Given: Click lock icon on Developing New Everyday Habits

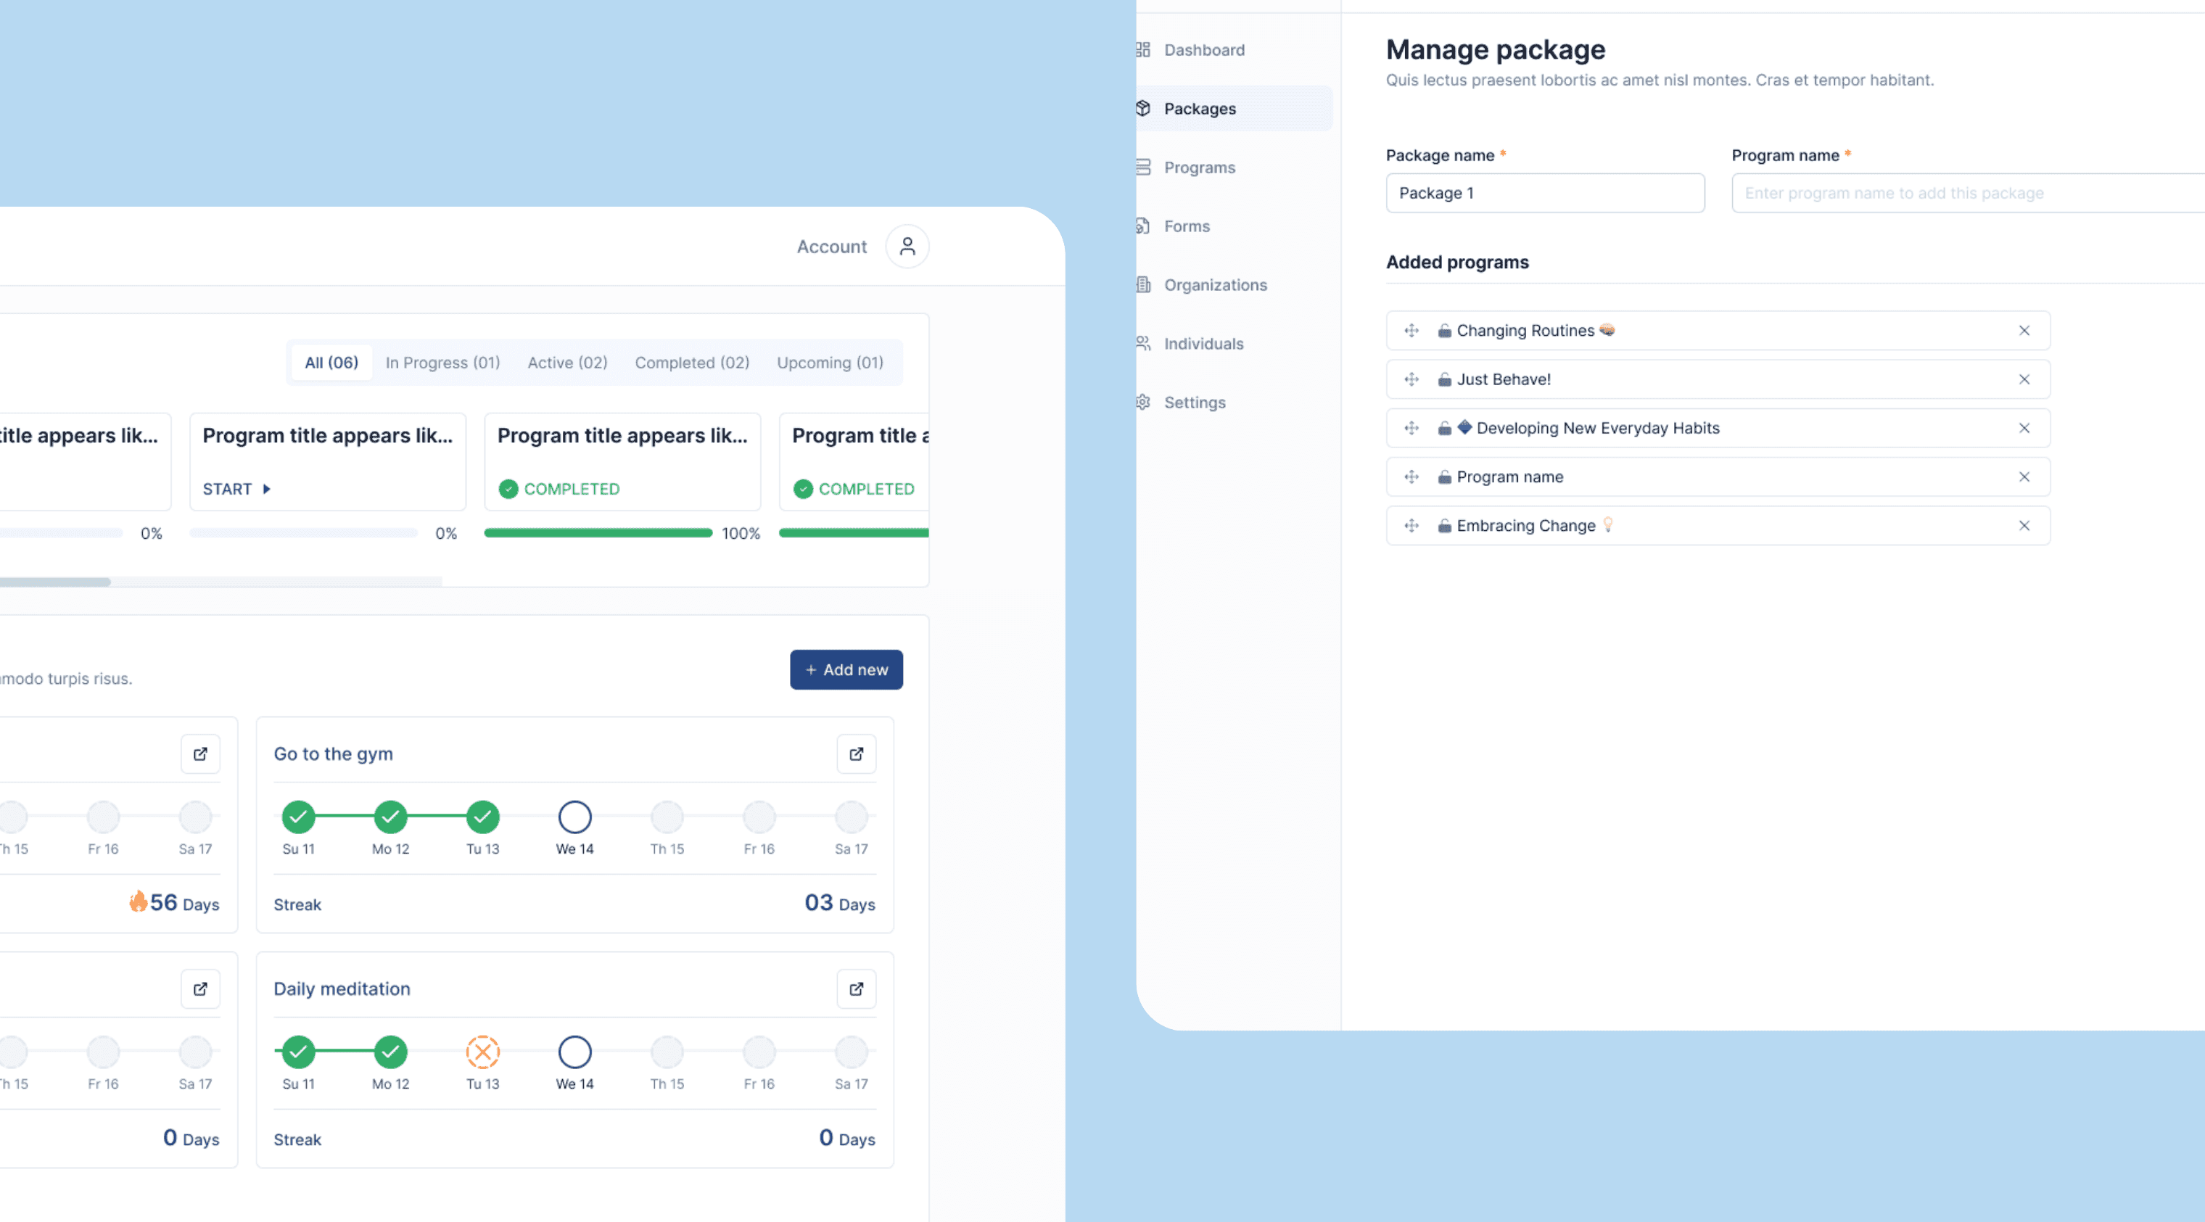Looking at the screenshot, I should 1444,428.
